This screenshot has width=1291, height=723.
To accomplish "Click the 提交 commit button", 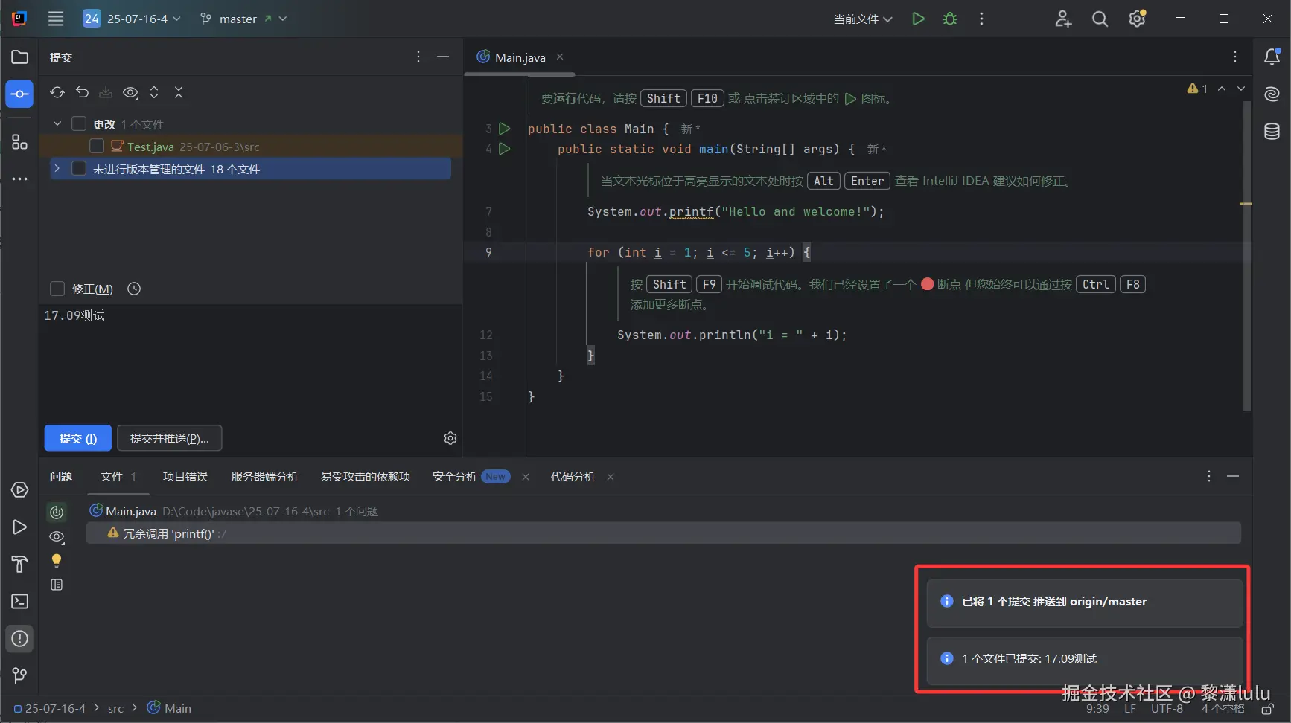I will coord(78,438).
